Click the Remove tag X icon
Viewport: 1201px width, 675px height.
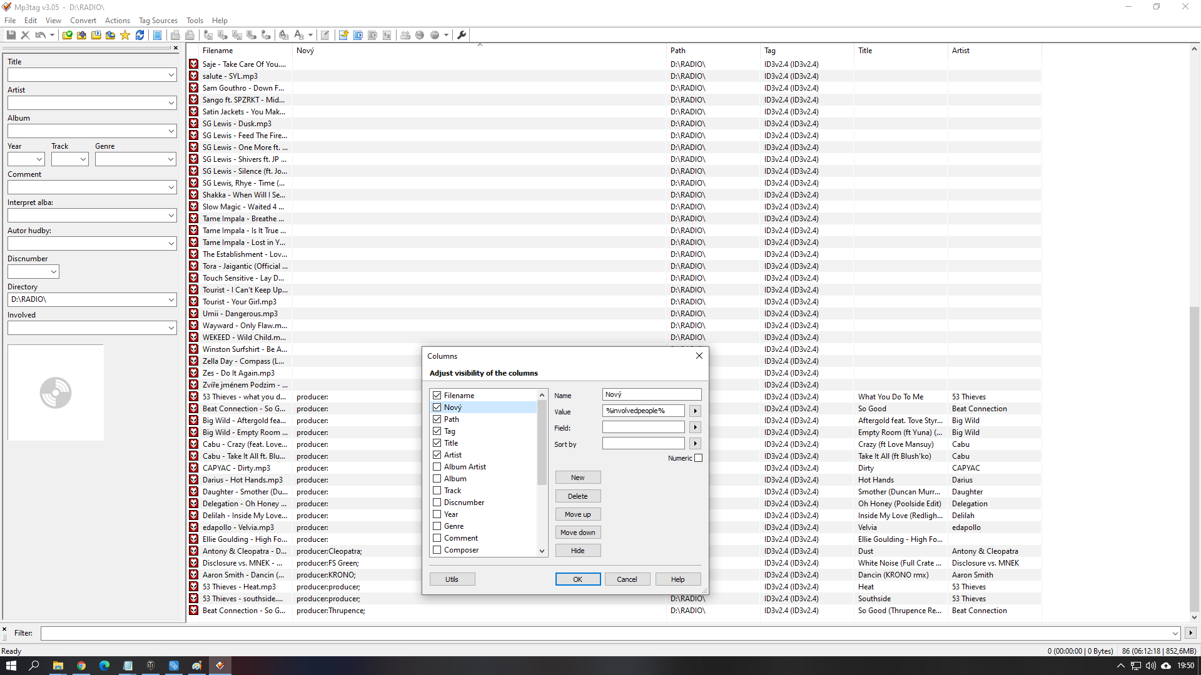26,35
